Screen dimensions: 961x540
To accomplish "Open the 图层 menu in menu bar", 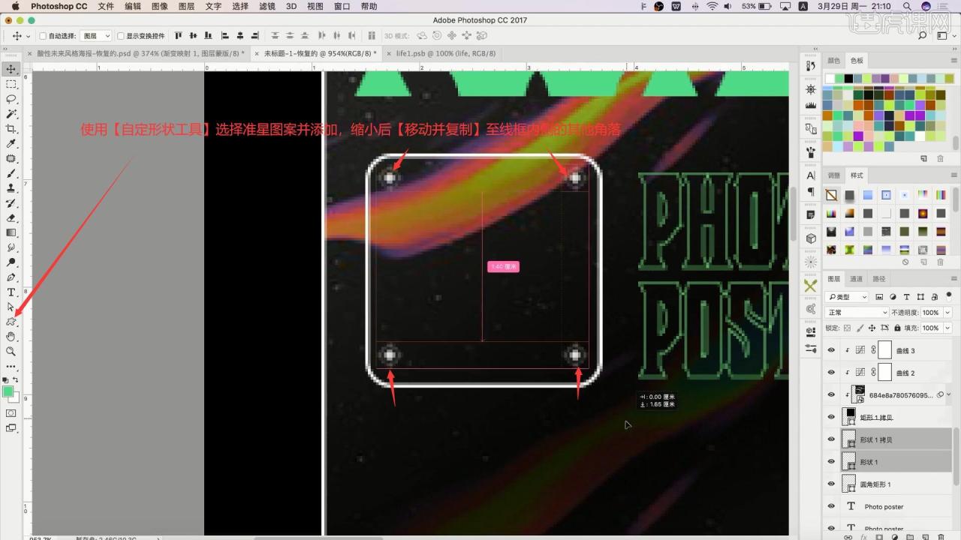I will point(186,6).
